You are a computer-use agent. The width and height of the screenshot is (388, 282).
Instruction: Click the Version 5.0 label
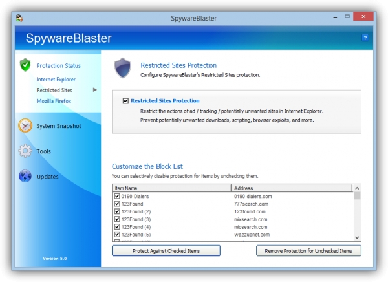pos(55,259)
